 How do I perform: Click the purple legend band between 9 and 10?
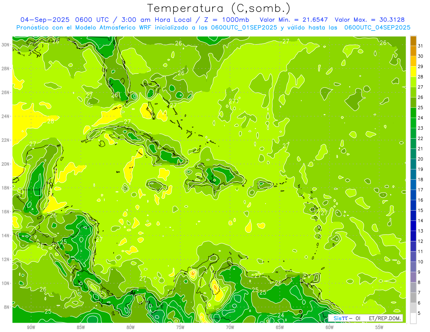413,267
